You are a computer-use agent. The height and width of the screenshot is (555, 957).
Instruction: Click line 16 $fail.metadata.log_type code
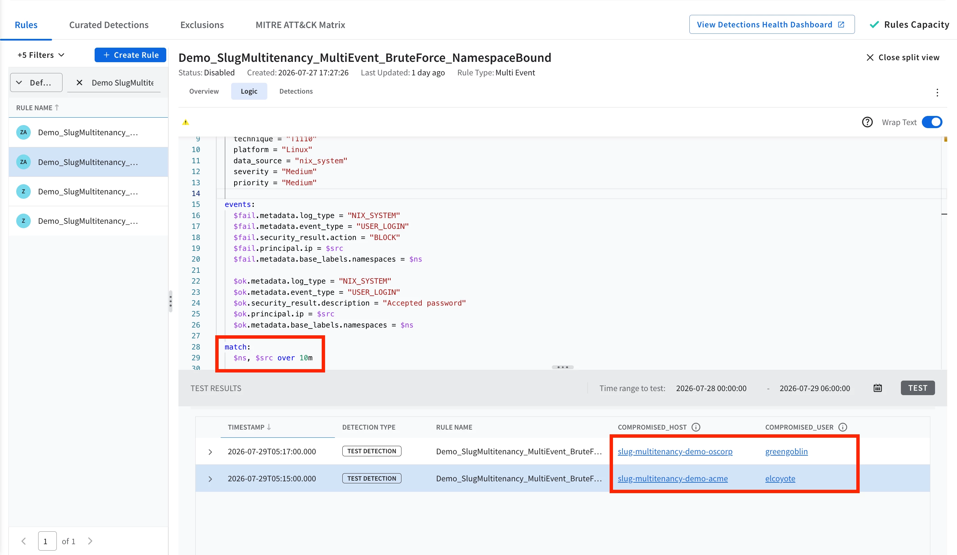click(x=316, y=215)
